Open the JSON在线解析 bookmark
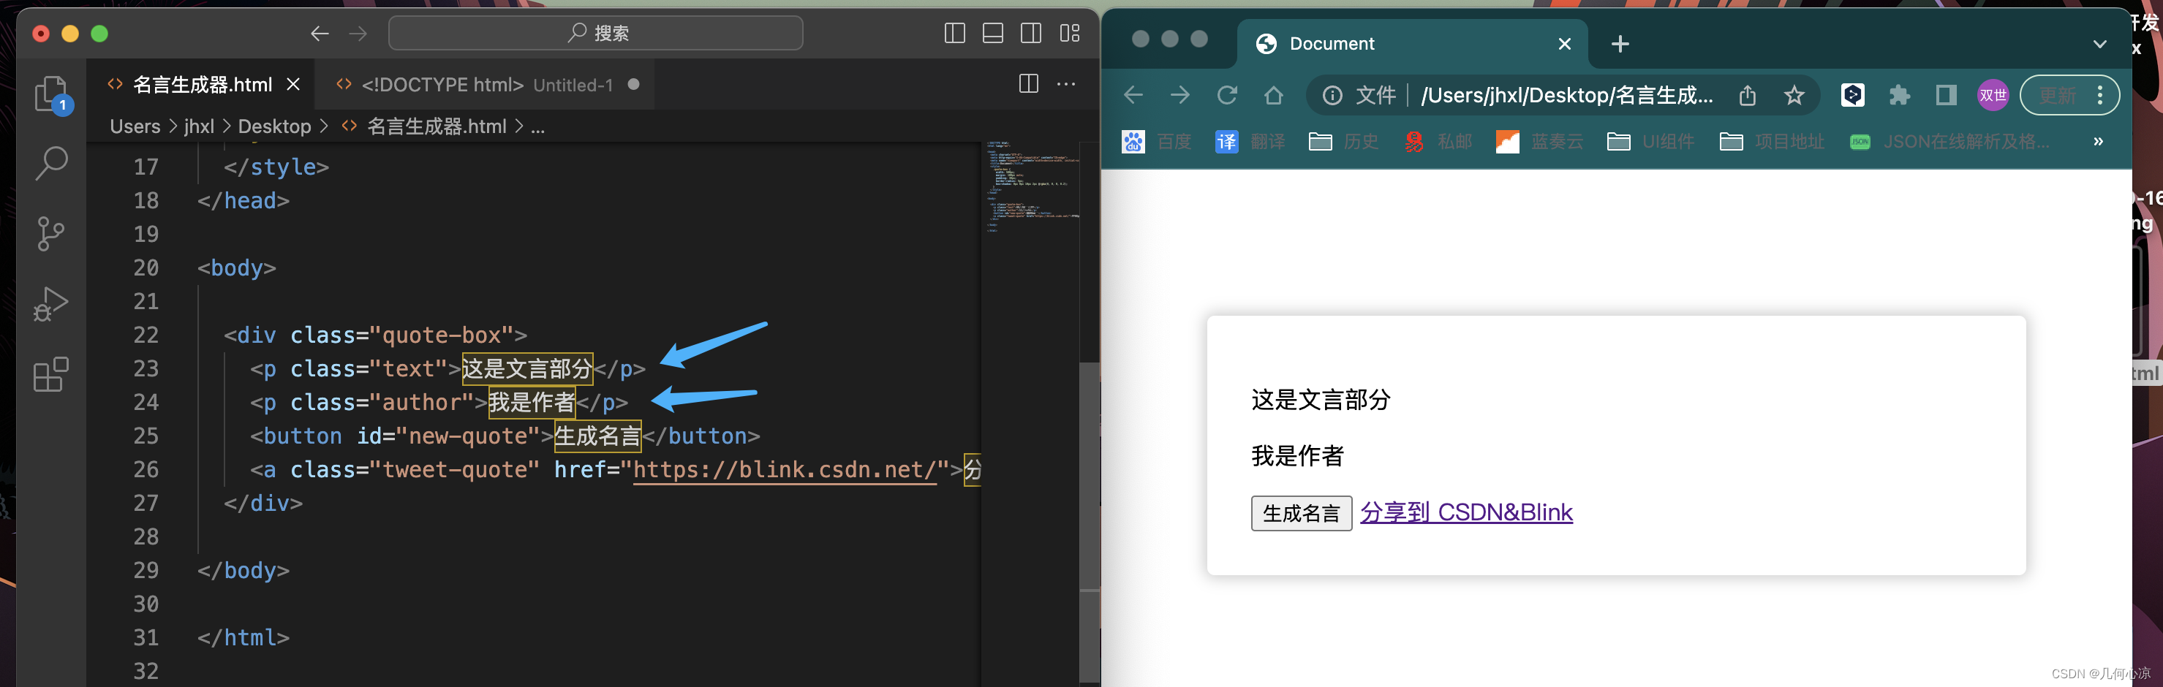 click(x=1949, y=142)
